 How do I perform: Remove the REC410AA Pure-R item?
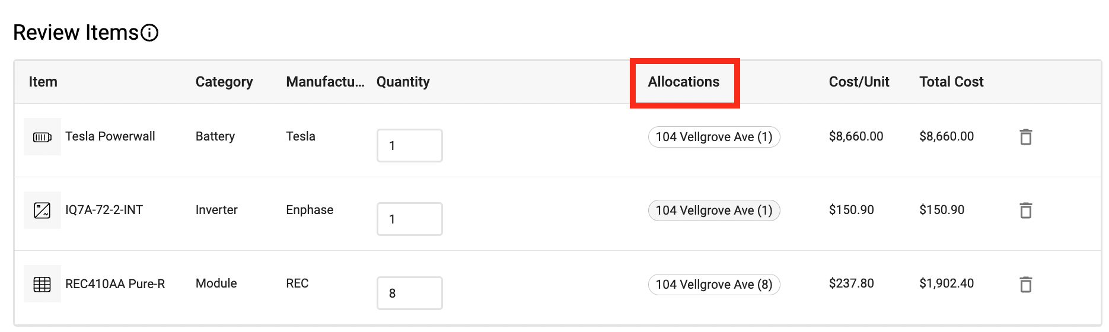(x=1026, y=285)
